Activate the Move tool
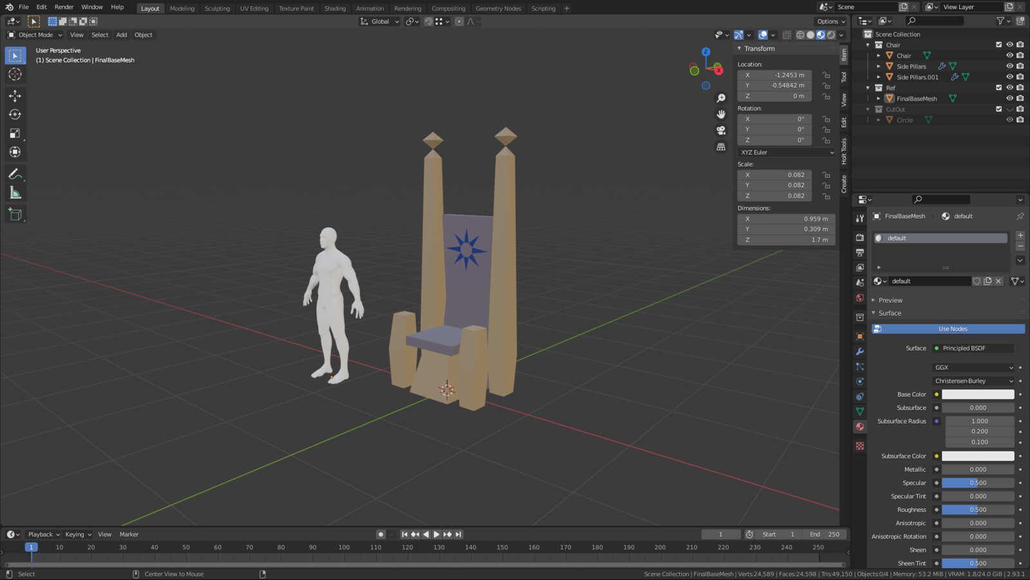The width and height of the screenshot is (1030, 580). [15, 96]
